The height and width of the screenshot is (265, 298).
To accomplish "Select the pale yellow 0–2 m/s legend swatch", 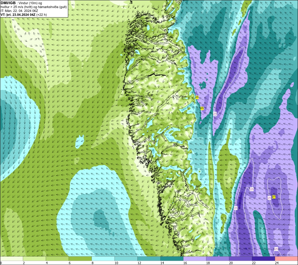I will tap(11, 258).
